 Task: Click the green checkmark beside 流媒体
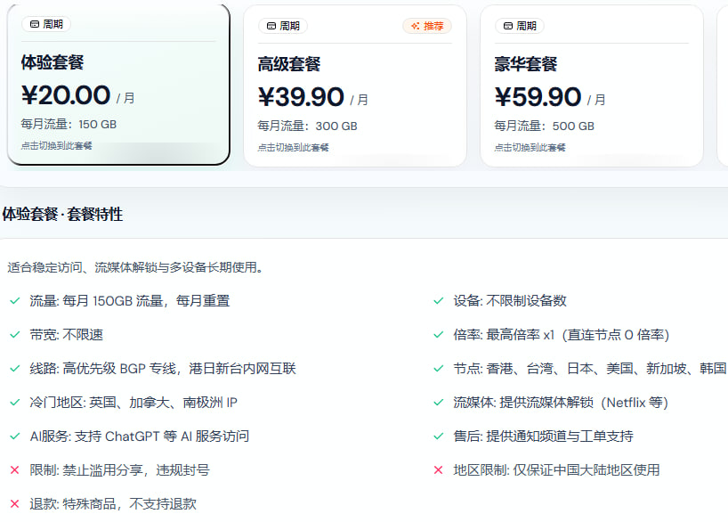pyautogui.click(x=438, y=403)
